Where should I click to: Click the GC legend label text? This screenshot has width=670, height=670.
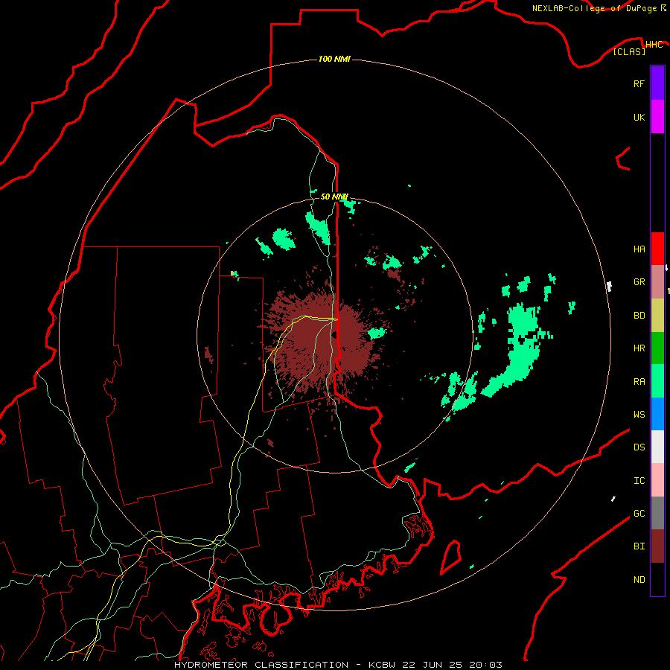click(x=639, y=514)
